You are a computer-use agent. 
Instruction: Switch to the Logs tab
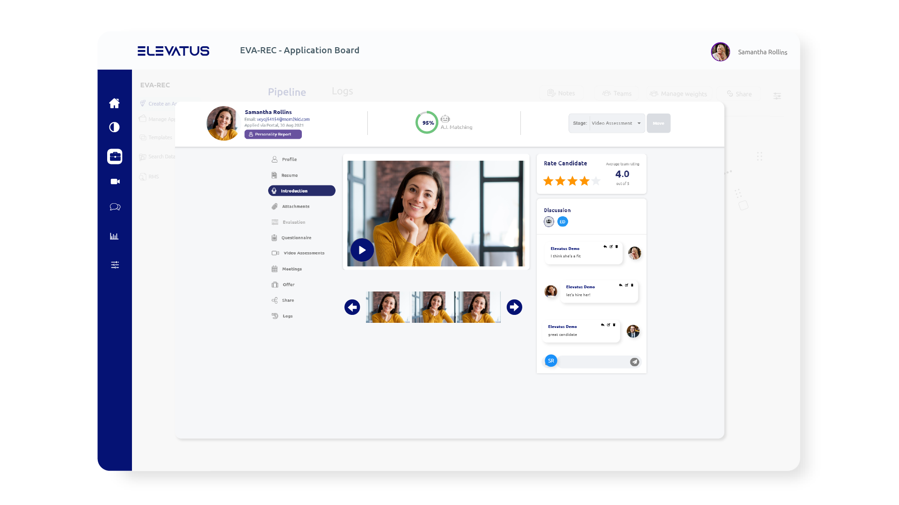[342, 92]
